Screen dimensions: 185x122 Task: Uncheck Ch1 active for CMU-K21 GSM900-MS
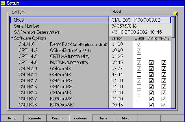pyautogui.click(x=151, y=74)
